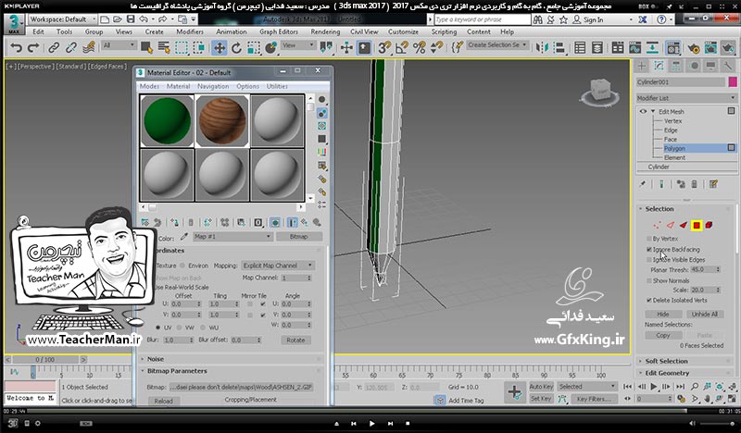Screen dimensions: 741x433
Task: Click the Redo arrow in main toolbar
Action: [x=33, y=48]
